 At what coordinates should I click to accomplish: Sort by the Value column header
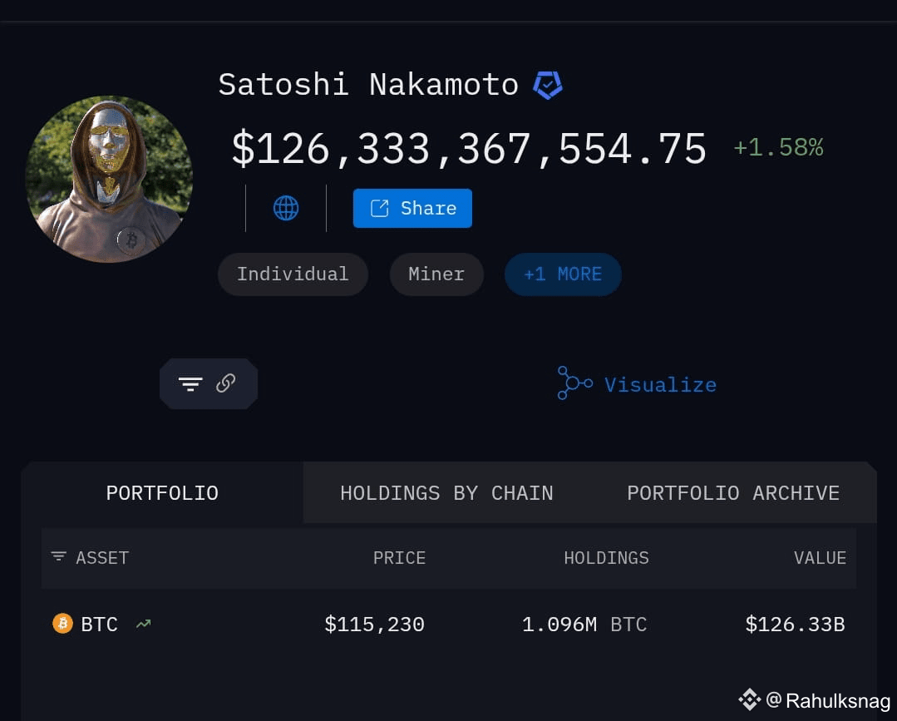pos(820,557)
